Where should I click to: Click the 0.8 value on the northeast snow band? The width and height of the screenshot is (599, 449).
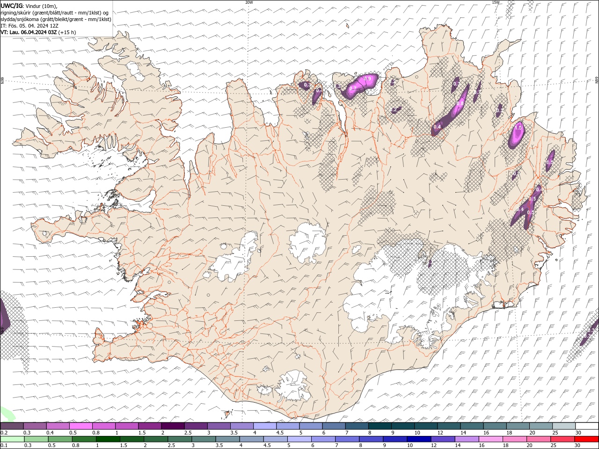pos(460,103)
